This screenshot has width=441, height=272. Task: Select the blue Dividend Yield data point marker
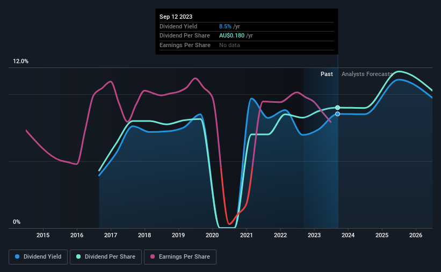tap(337, 114)
